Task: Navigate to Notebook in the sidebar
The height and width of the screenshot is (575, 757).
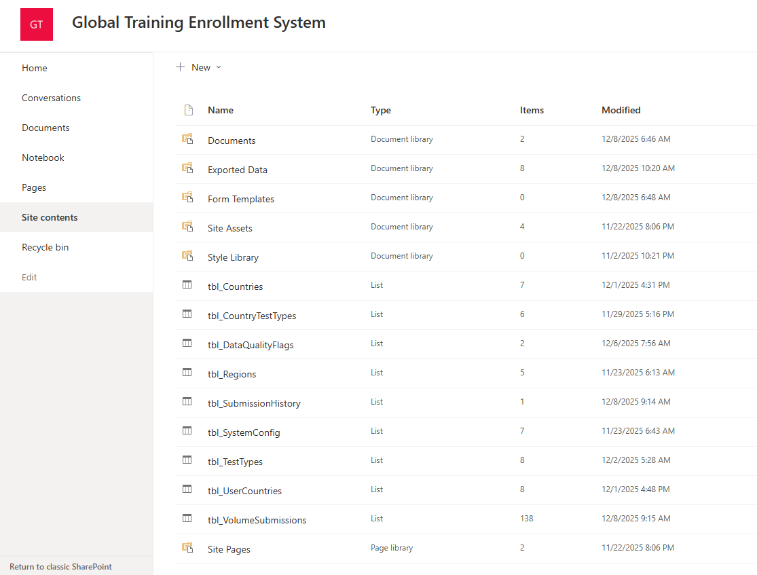Action: tap(43, 157)
